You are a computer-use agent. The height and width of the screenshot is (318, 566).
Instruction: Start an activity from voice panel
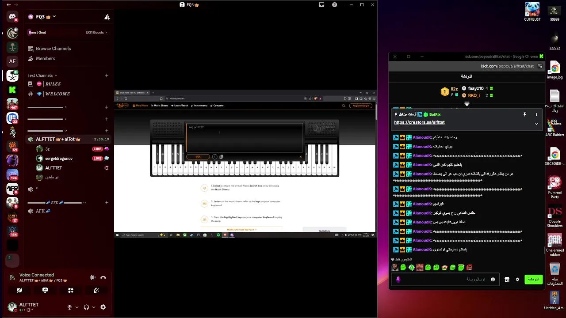pos(71,290)
